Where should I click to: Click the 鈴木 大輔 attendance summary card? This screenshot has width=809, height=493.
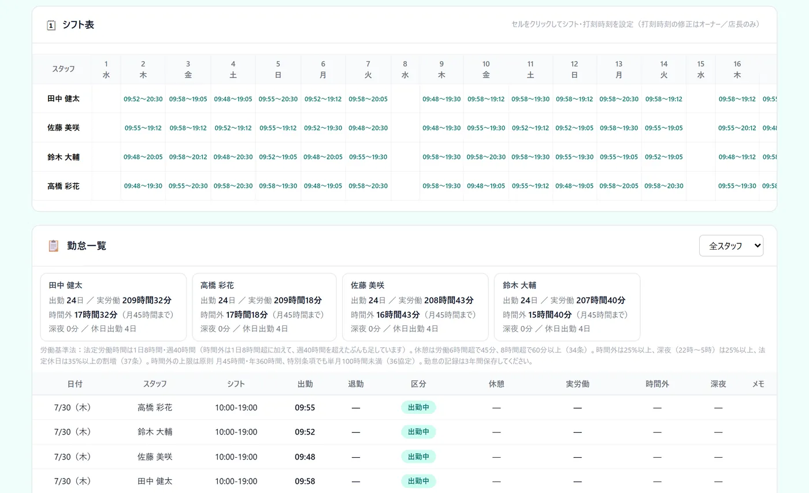[567, 307]
